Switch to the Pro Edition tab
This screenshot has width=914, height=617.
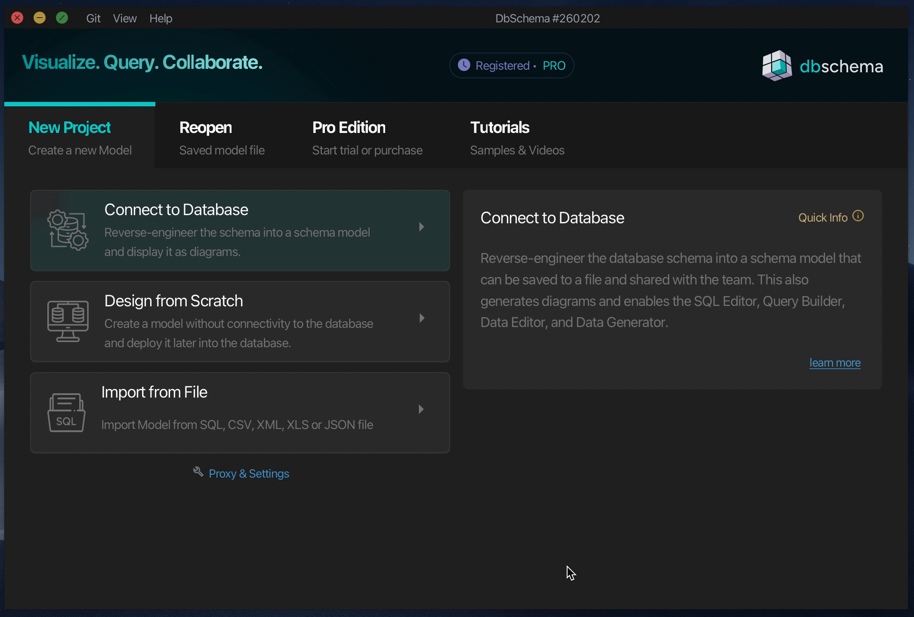tap(367, 138)
